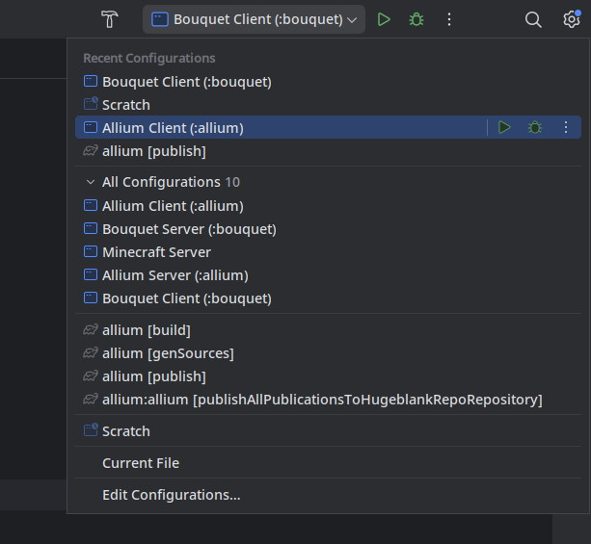Choose Current File option
Image resolution: width=591 pixels, height=544 pixels.
point(328,463)
